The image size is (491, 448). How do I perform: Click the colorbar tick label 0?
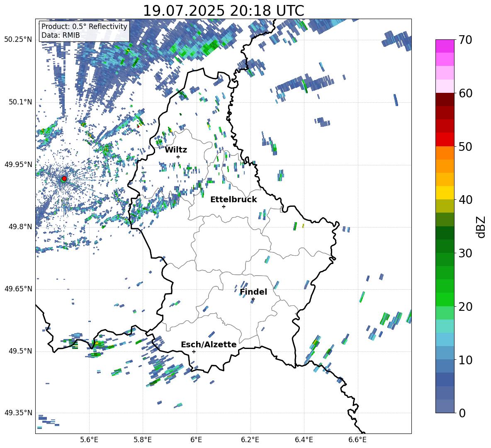(x=462, y=413)
